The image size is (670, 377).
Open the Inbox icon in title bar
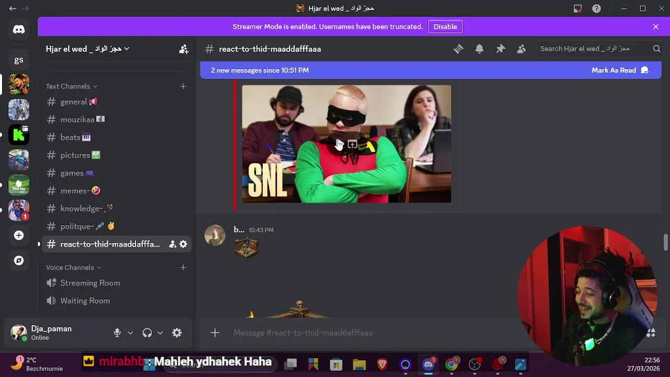coord(578,8)
